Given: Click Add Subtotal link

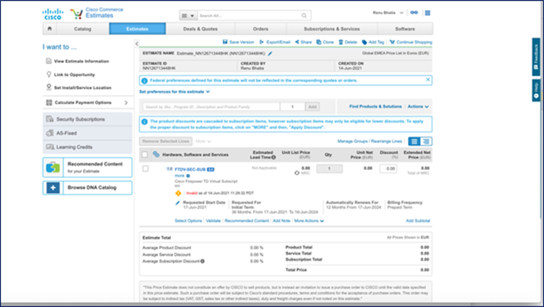Looking at the screenshot, I should coord(418,221).
